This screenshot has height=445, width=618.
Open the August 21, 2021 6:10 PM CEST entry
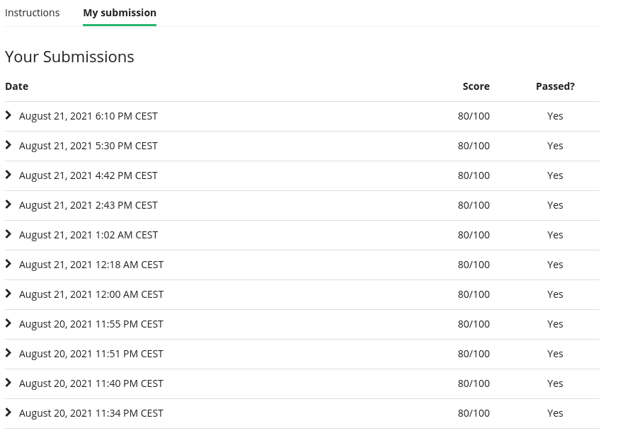pos(302,116)
